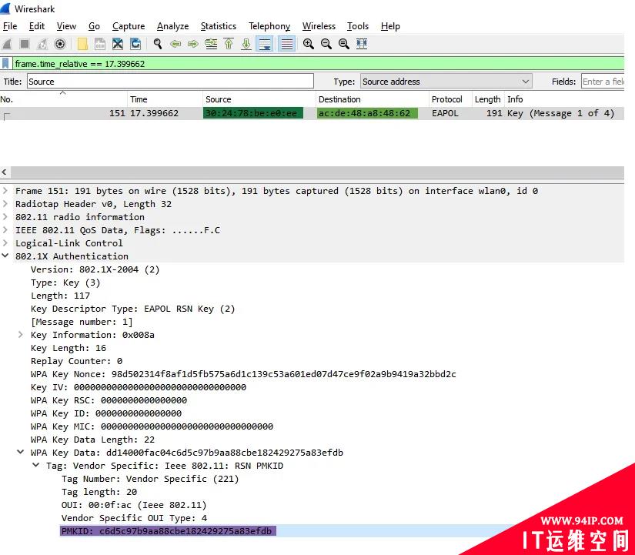Screen dimensions: 635x555
Task: Stop the running capture
Action: (25, 44)
